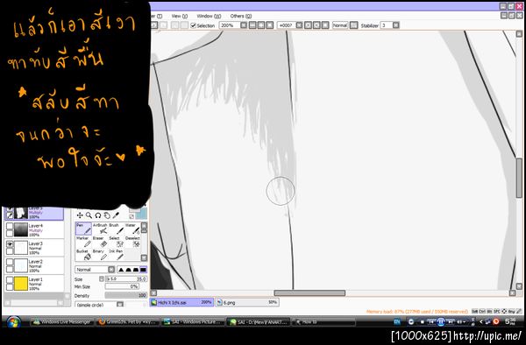Viewport: 526px width, 345px height.
Task: Click the canvas horizontal scrollbar thumb
Action: (309, 293)
